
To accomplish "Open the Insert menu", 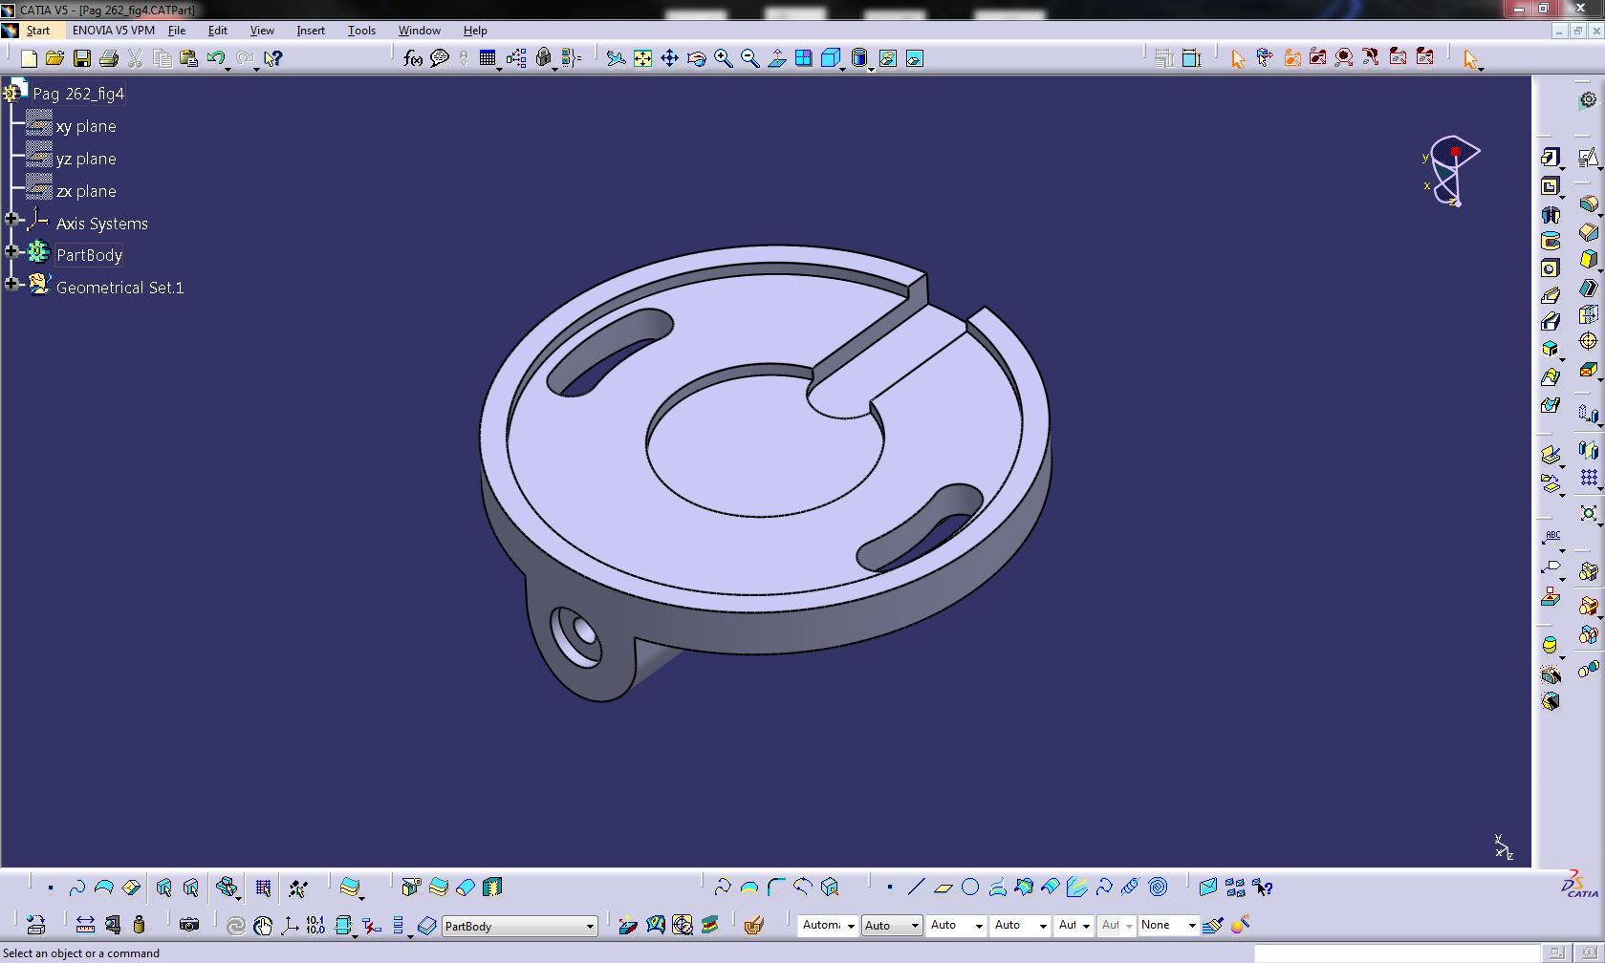I will coord(311,31).
